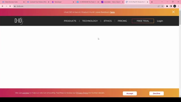Open the Privacy Policy link

pos(82,93)
